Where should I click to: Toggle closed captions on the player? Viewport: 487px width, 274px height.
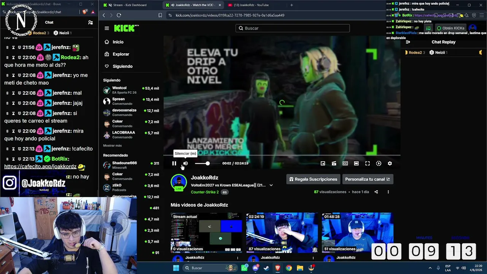345,163
